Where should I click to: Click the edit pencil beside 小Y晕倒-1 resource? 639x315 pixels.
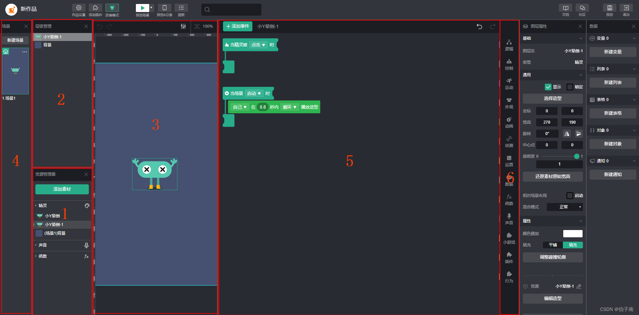pos(579,286)
